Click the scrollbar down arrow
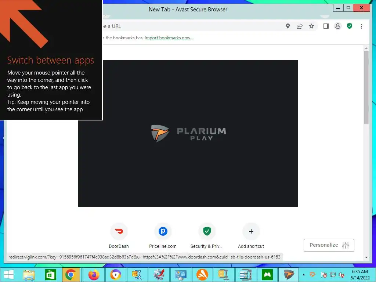 pos(366,257)
